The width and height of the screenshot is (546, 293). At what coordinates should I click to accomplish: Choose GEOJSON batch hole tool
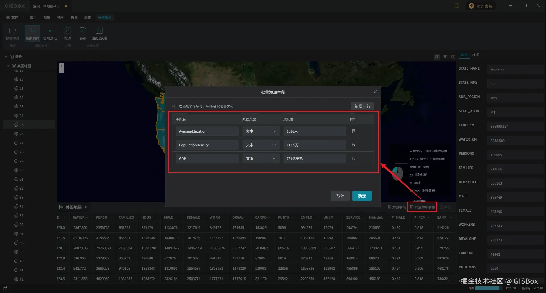pyautogui.click(x=99, y=34)
